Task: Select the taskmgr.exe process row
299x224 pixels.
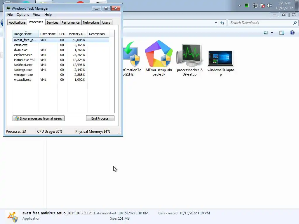Action: coord(61,70)
